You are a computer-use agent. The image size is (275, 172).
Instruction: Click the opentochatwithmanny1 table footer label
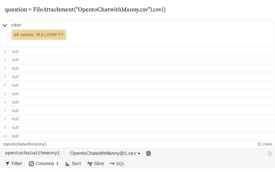(25, 144)
